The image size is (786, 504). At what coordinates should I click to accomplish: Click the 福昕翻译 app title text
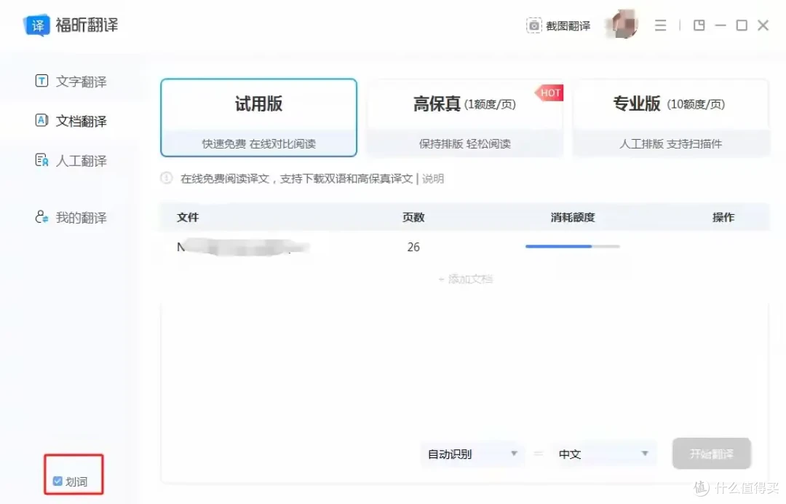[87, 25]
